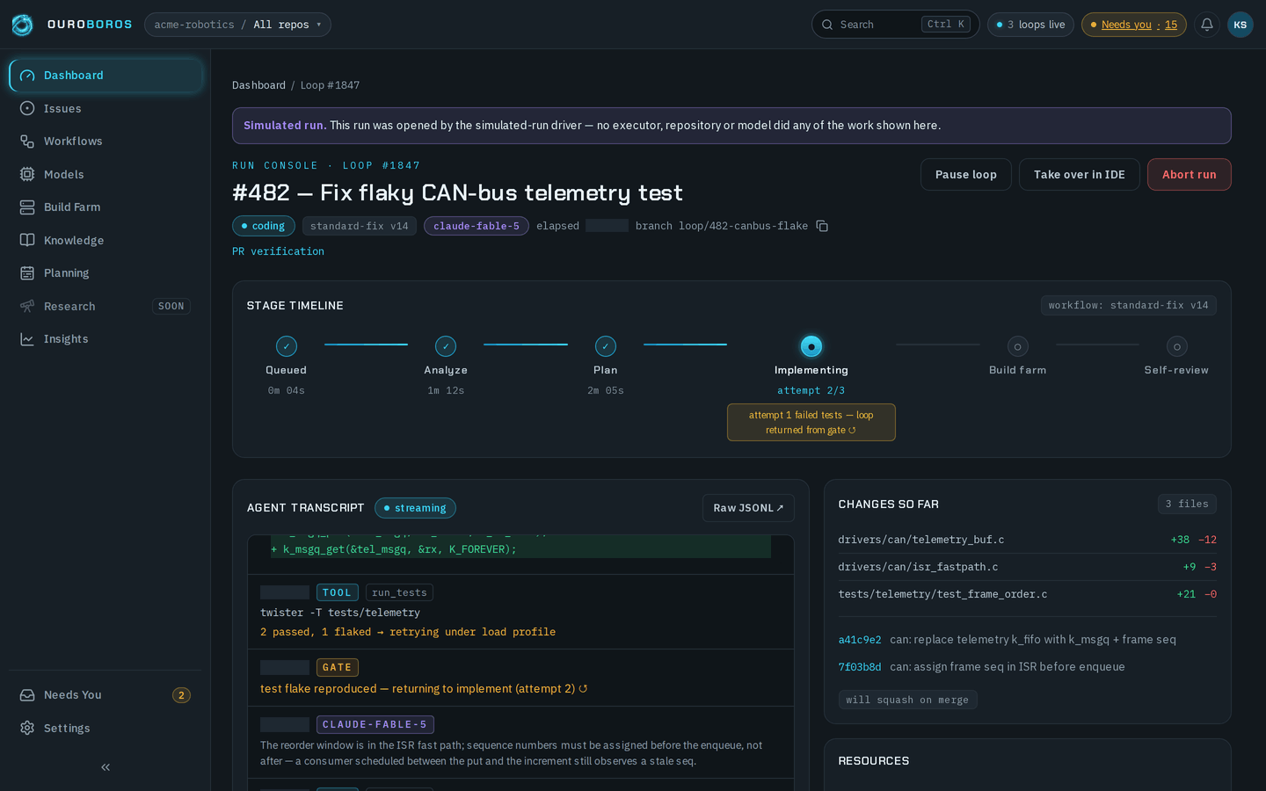The image size is (1266, 791).
Task: Abort the current run
Action: [x=1189, y=175]
